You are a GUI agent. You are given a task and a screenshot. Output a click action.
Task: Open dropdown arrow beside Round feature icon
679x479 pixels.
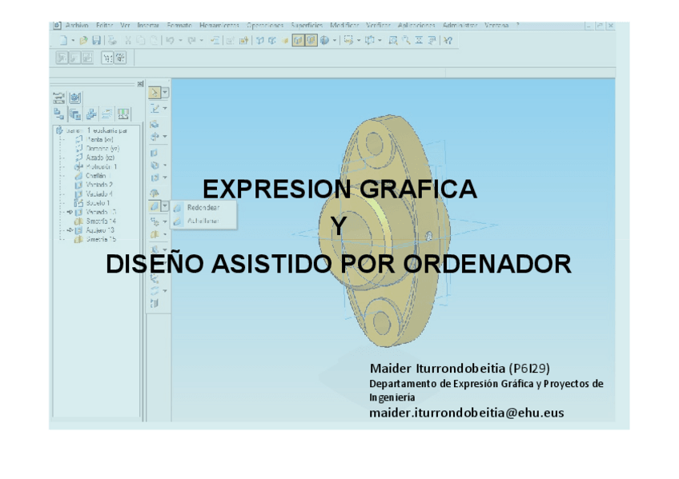click(165, 206)
